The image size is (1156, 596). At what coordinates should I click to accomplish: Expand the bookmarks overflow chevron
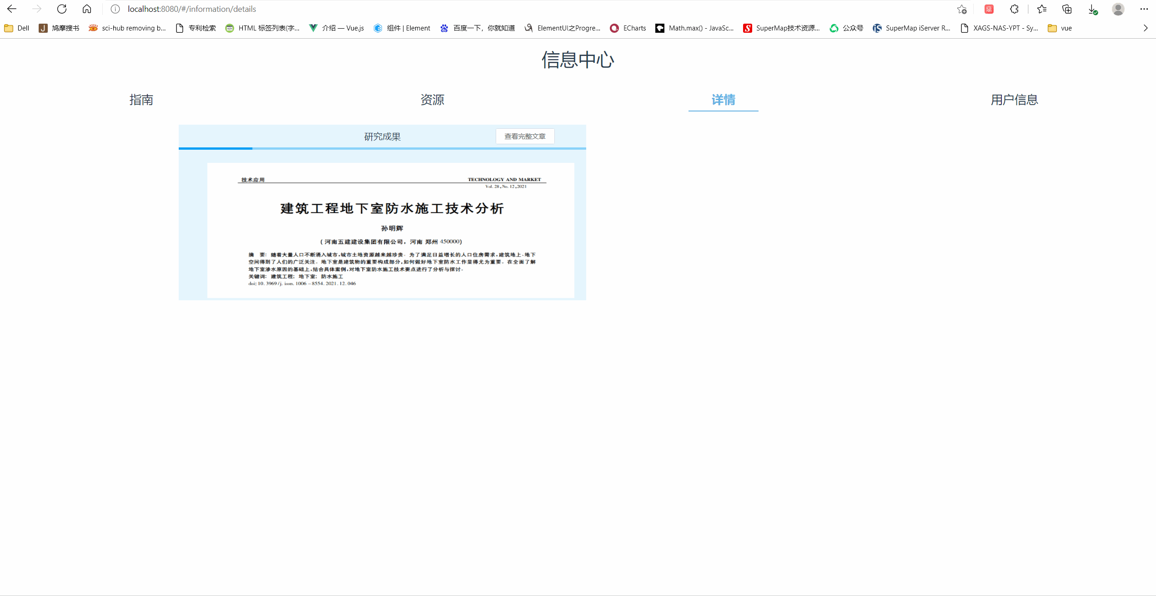pos(1146,28)
